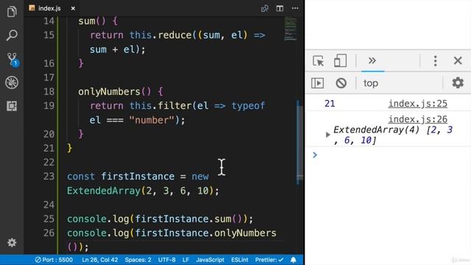The height and width of the screenshot is (265, 471).
Task: Click line number 15 in the gutter
Action: (49, 35)
